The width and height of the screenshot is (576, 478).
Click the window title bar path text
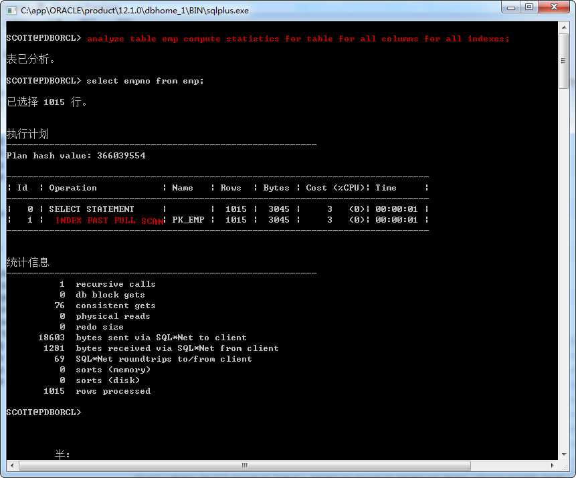click(x=134, y=11)
